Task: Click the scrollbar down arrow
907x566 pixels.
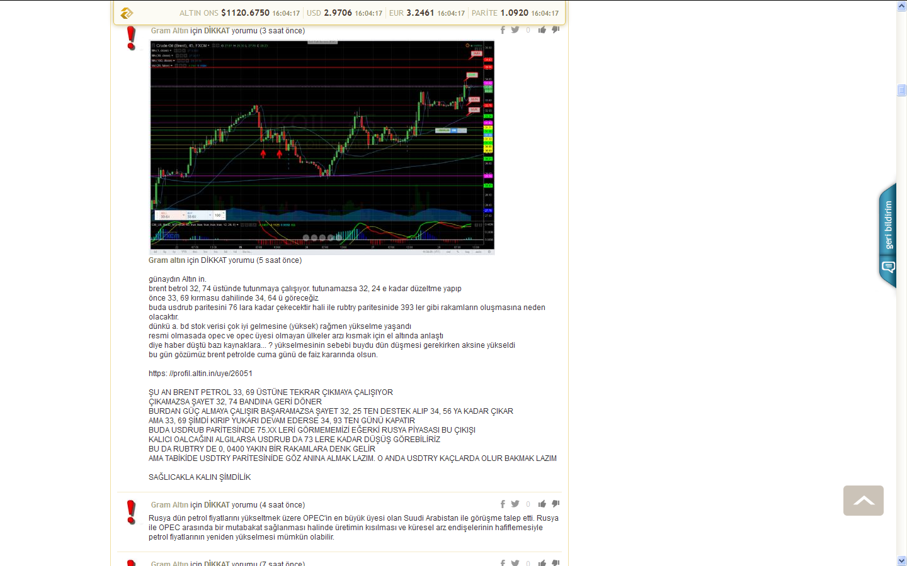Action: click(901, 560)
